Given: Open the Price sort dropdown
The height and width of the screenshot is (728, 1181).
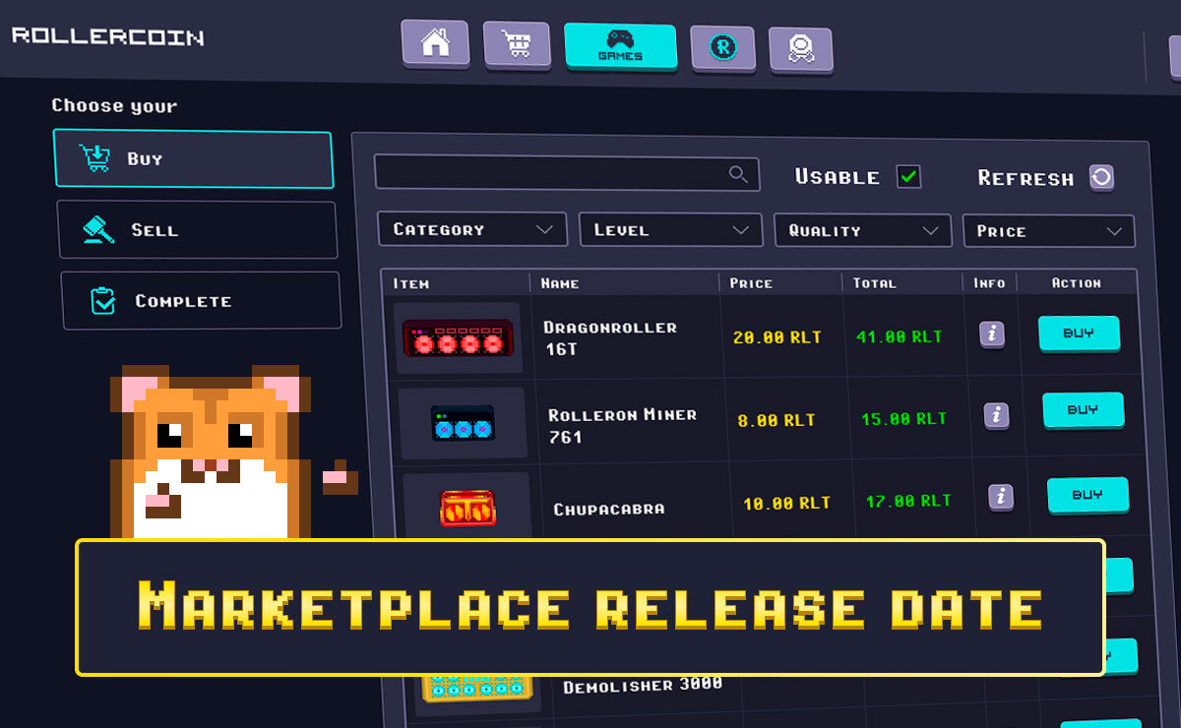Looking at the screenshot, I should pyautogui.click(x=1048, y=231).
